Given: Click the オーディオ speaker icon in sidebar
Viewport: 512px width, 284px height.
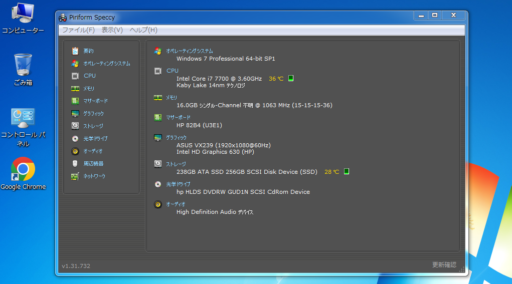Looking at the screenshot, I should click(x=75, y=151).
